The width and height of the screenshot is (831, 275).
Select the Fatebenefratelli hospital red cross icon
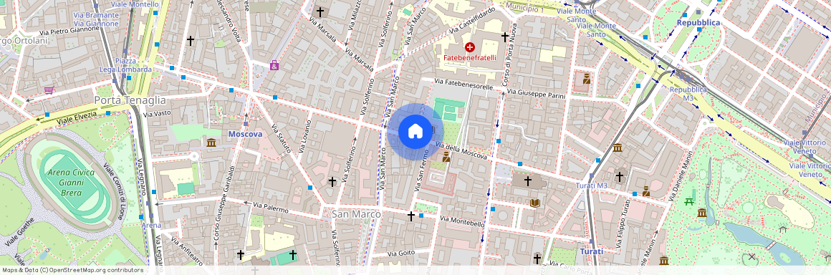[x=469, y=47]
